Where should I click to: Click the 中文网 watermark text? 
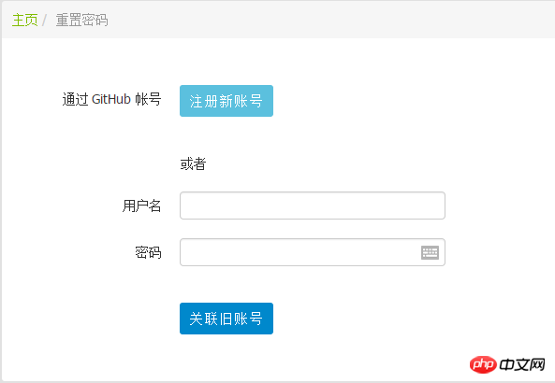pyautogui.click(x=522, y=364)
